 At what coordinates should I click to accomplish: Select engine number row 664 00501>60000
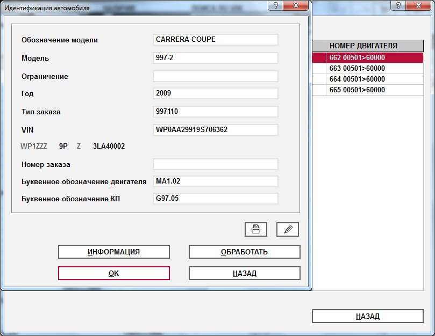368,79
